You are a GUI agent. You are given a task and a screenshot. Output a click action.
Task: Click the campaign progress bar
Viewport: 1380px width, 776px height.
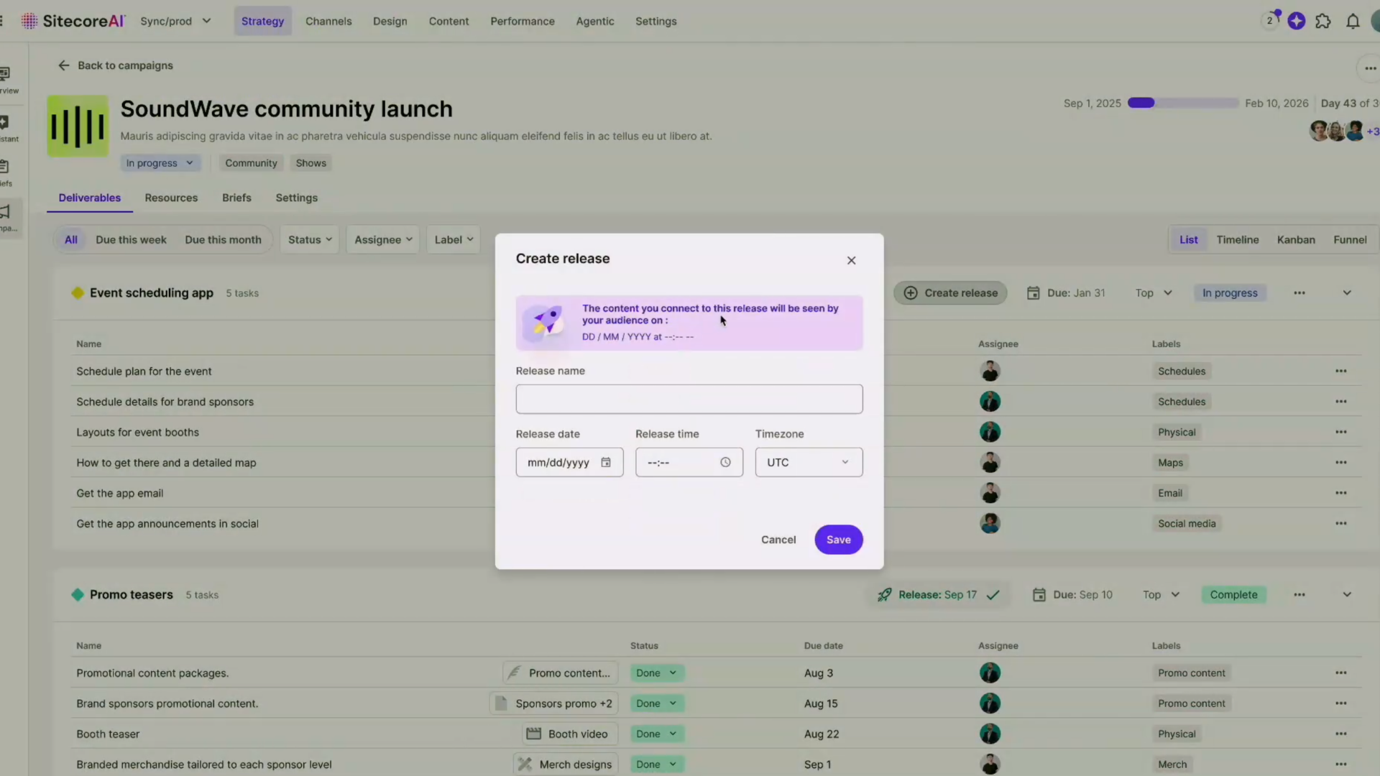1182,103
